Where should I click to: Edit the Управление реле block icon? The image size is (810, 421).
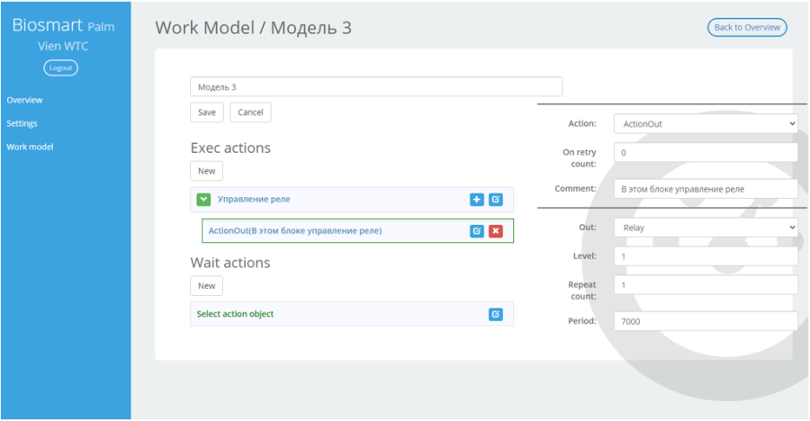[x=495, y=200]
